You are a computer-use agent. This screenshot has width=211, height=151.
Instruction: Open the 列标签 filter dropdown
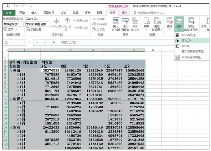click(58, 62)
